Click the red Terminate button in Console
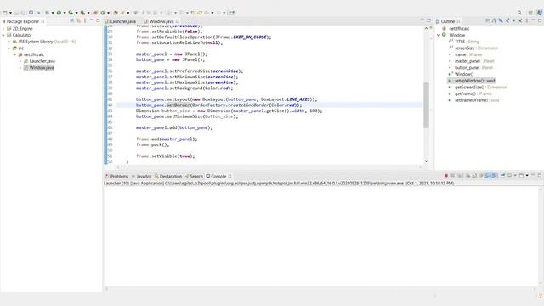 click(x=446, y=176)
